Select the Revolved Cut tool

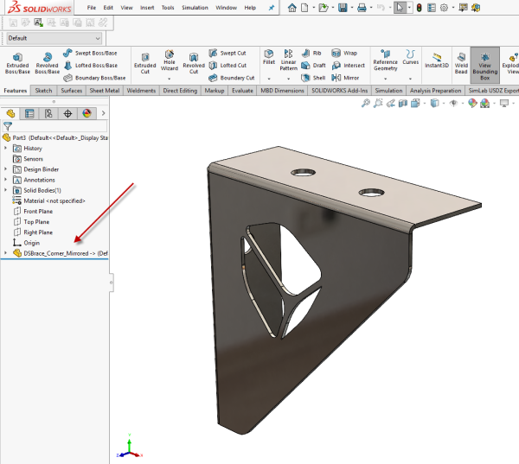coord(194,62)
